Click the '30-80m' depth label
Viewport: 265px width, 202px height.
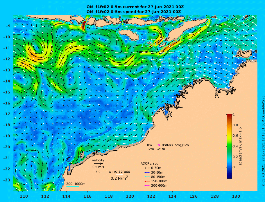[157, 172]
